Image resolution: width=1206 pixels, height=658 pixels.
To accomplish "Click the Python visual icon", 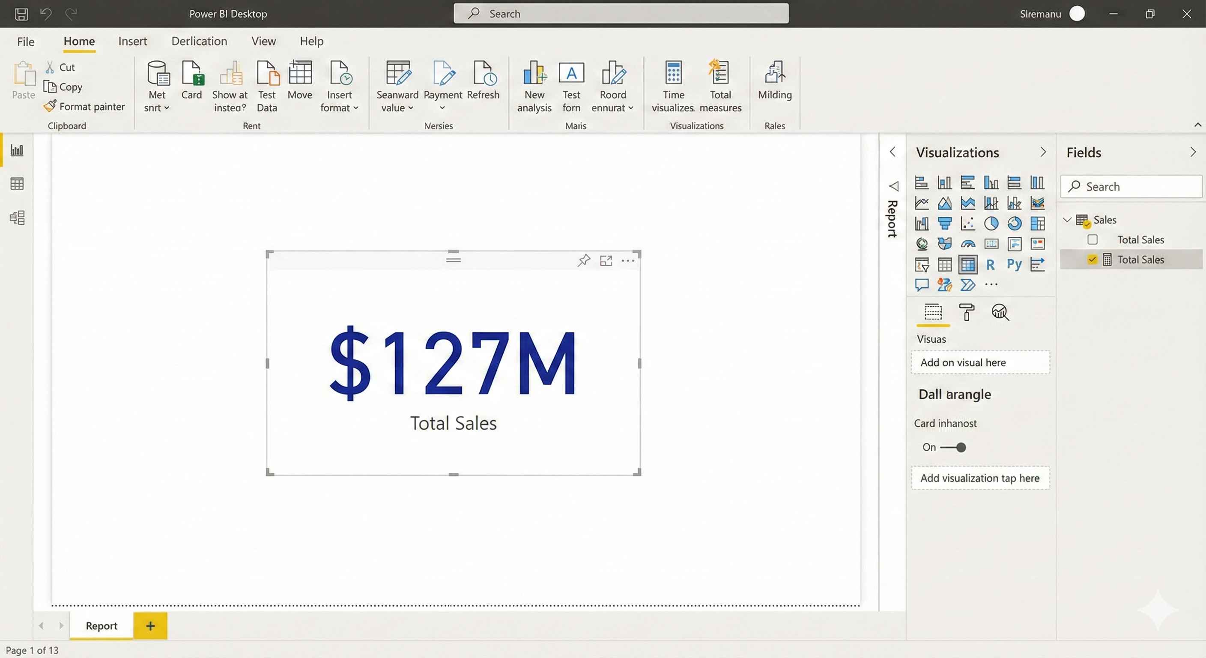I will pos(1014,265).
